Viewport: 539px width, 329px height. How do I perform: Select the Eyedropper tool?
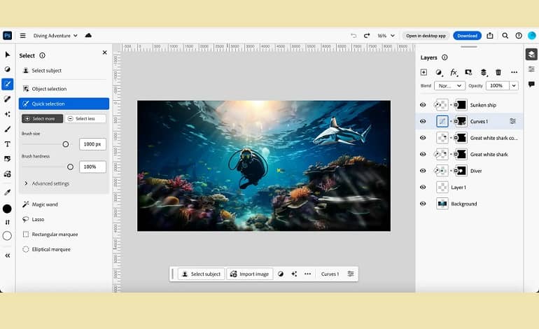[7, 192]
